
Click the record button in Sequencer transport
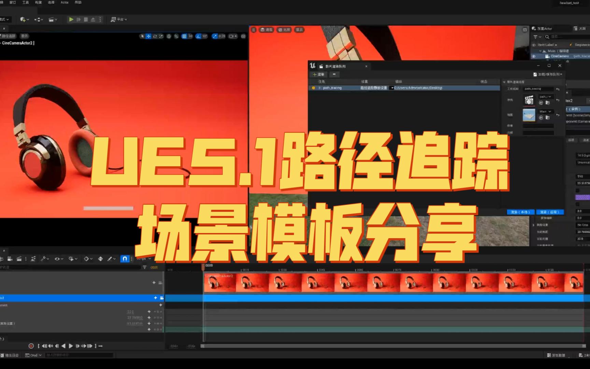(x=31, y=346)
